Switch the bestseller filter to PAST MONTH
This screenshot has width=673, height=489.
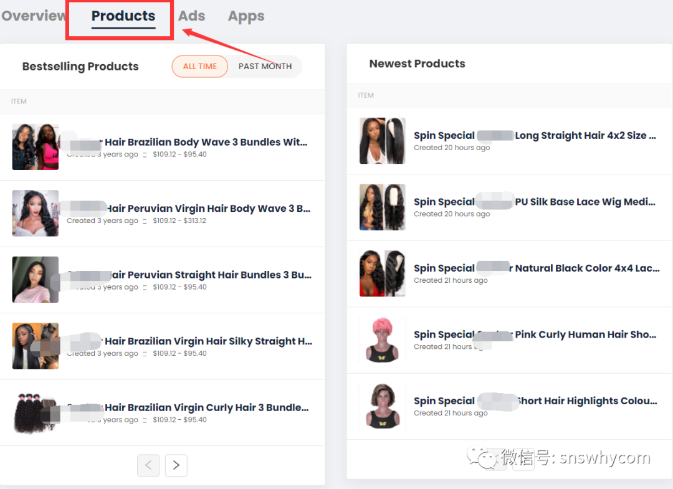coord(265,66)
